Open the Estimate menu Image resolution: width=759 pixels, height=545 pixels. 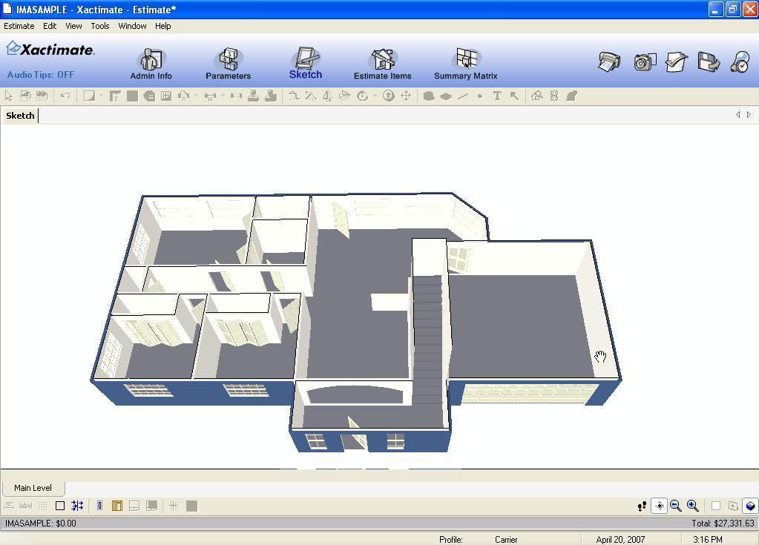click(x=19, y=26)
